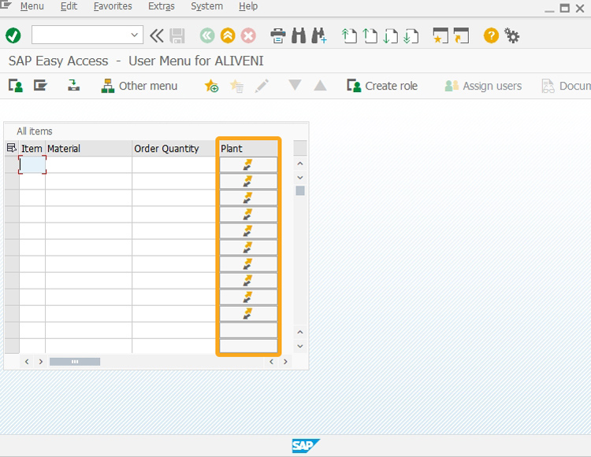591x457 pixels.
Task: Click the orange Exit icon
Action: click(228, 35)
